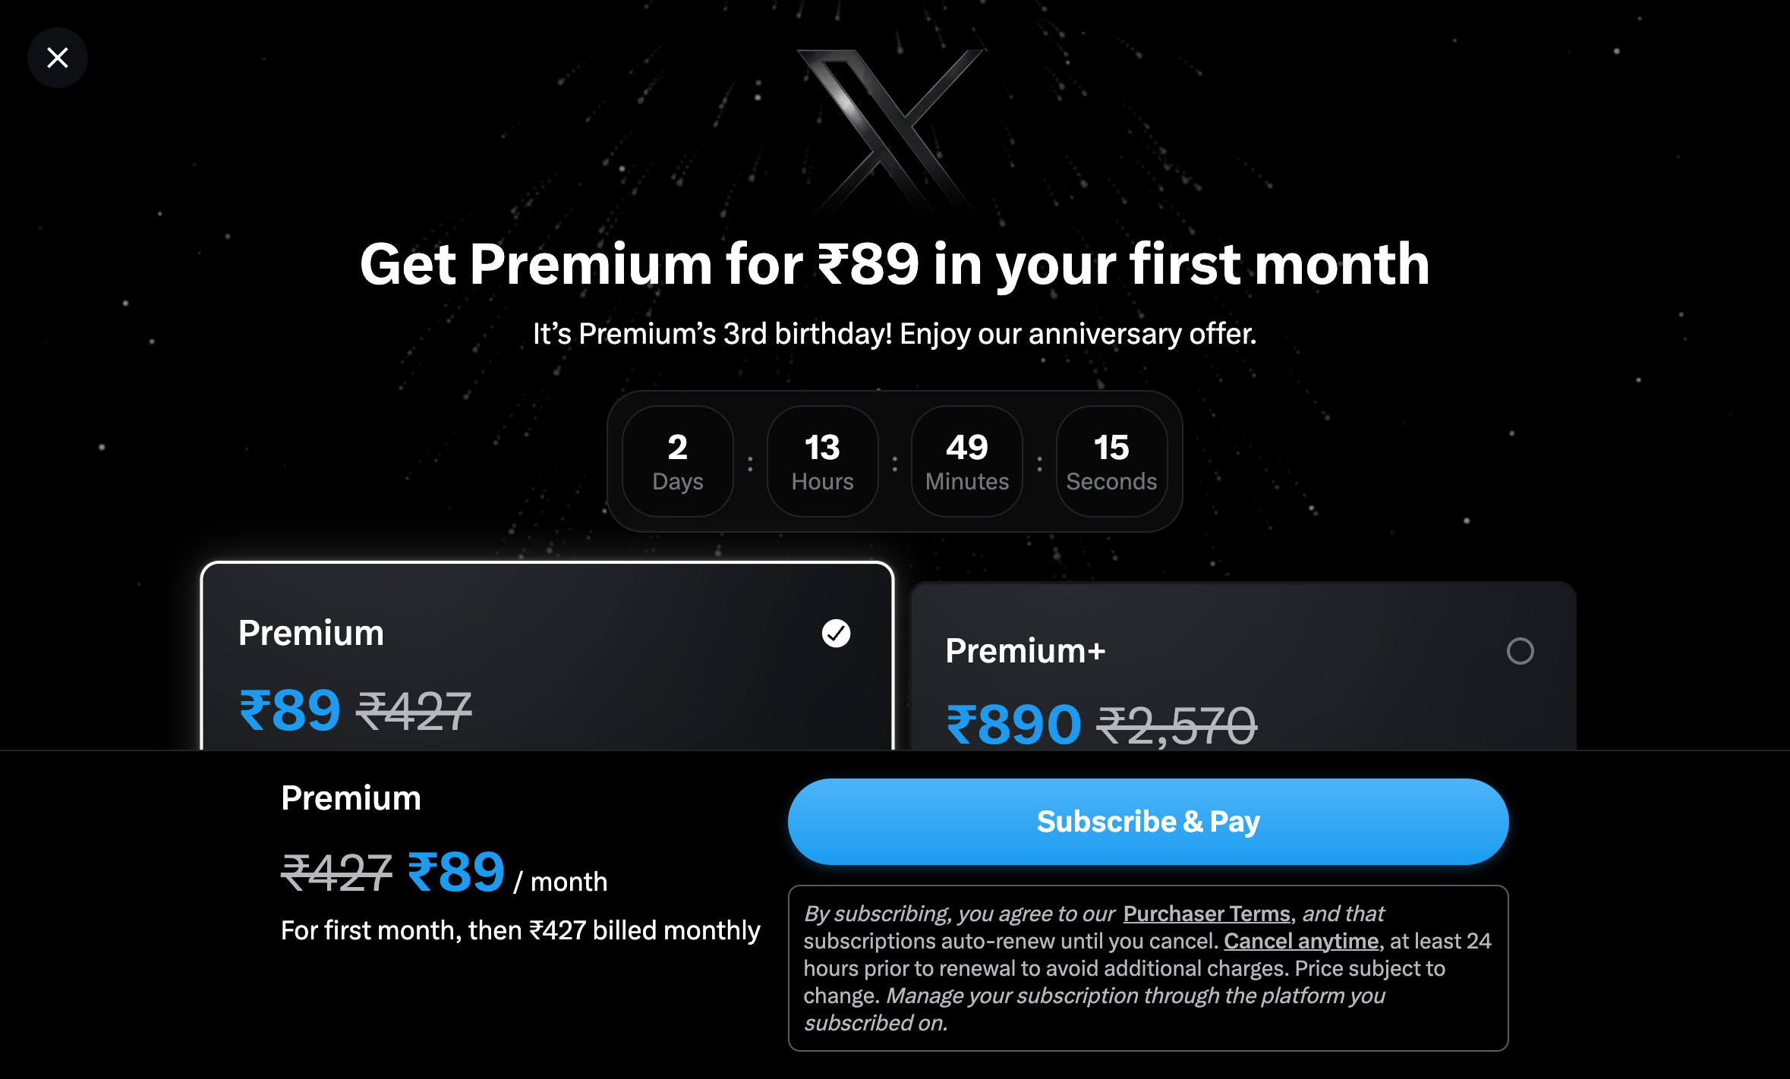Click the "Get Premium for ₹89" headline
The width and height of the screenshot is (1790, 1079).
(894, 264)
